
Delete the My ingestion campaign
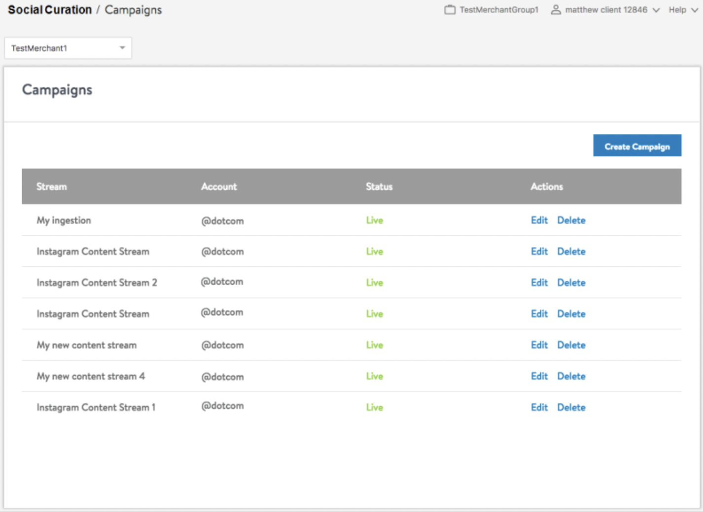coord(571,221)
